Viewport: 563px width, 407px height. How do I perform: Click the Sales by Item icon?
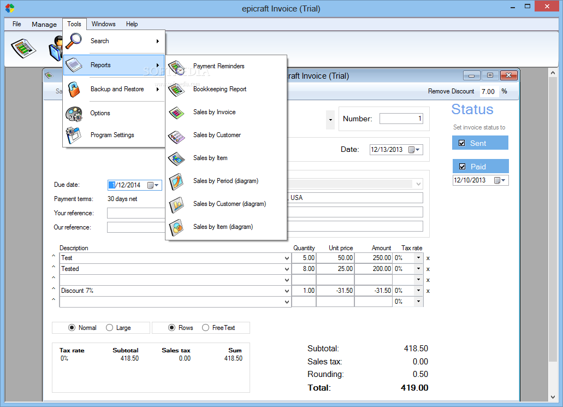coord(176,158)
